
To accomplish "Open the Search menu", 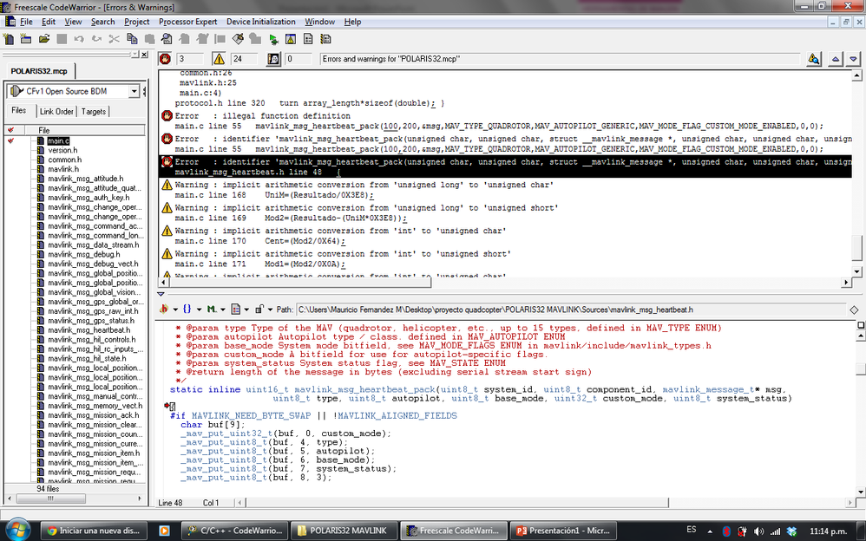I will tap(102, 22).
